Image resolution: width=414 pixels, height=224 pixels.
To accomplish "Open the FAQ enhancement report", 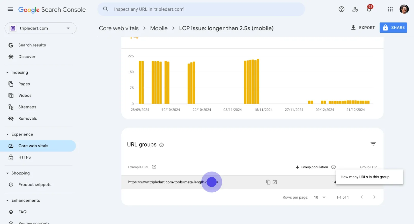I will click(x=23, y=212).
